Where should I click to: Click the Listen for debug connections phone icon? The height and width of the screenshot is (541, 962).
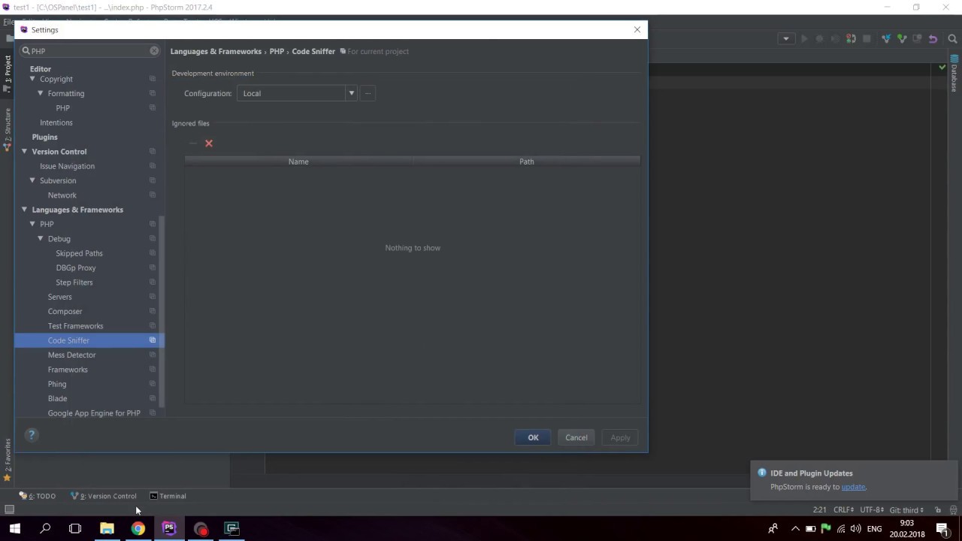pyautogui.click(x=851, y=39)
